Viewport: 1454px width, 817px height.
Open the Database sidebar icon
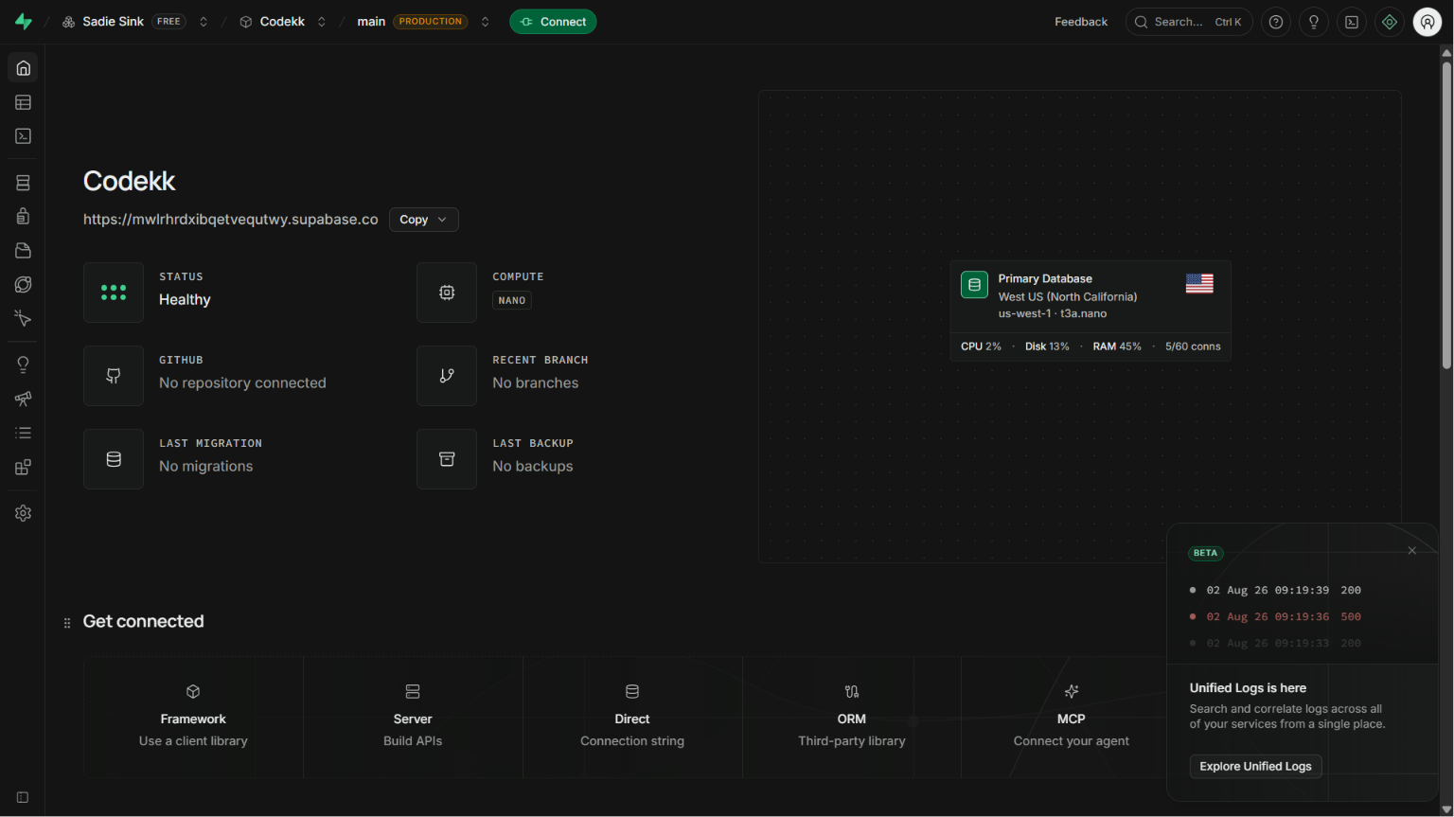pyautogui.click(x=23, y=183)
